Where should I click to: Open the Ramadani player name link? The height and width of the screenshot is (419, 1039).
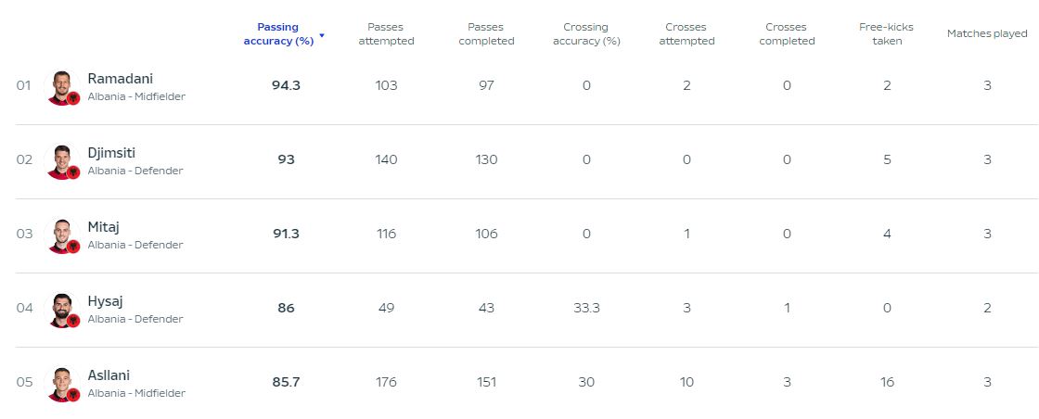click(x=120, y=79)
